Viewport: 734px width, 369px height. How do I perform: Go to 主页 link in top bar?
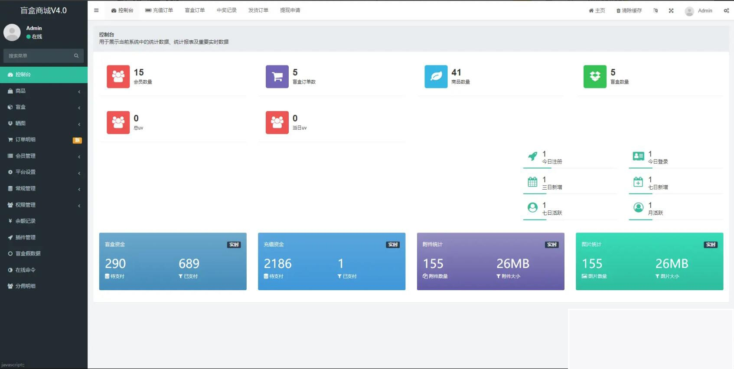[x=597, y=11]
